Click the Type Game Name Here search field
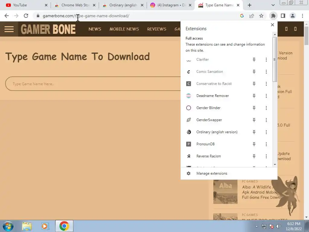 click(93, 84)
